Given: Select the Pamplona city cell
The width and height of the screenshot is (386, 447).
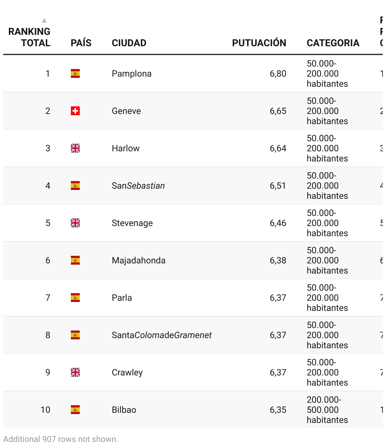Looking at the screenshot, I should point(132,73).
